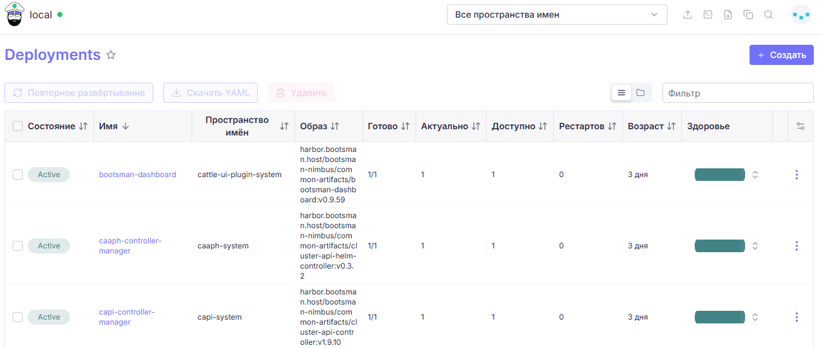
Task: Switch to group-by-namespace folder view
Action: [640, 93]
